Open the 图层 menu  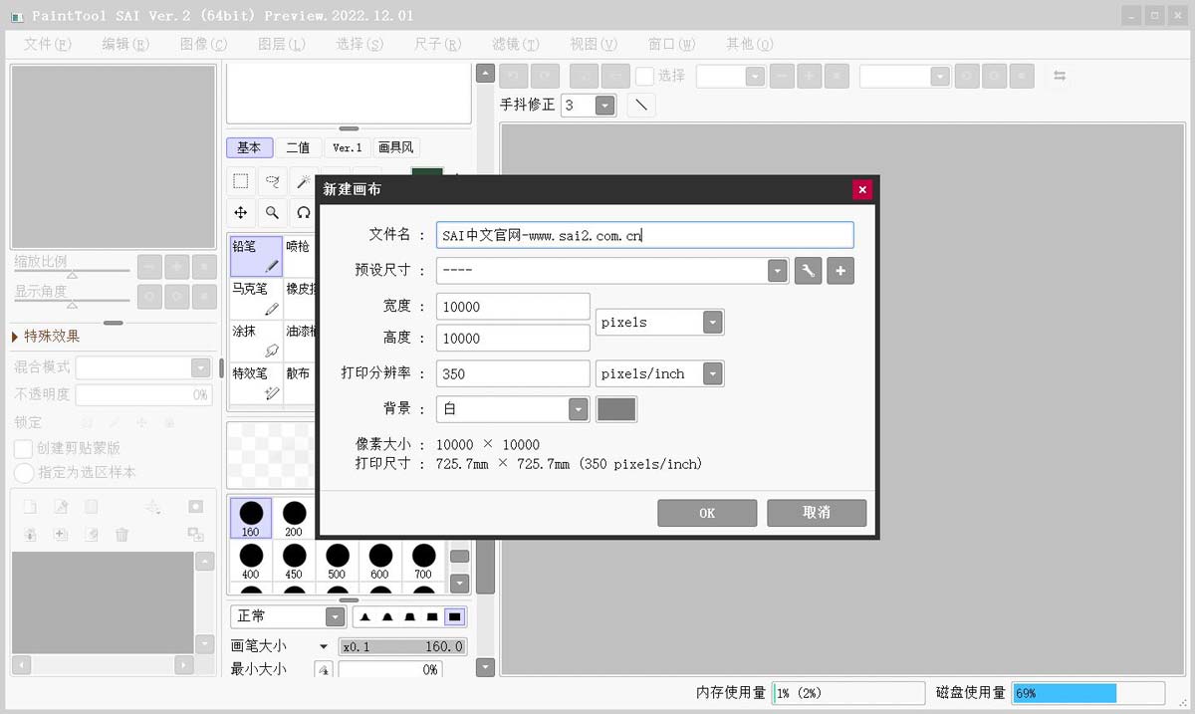[x=281, y=44]
